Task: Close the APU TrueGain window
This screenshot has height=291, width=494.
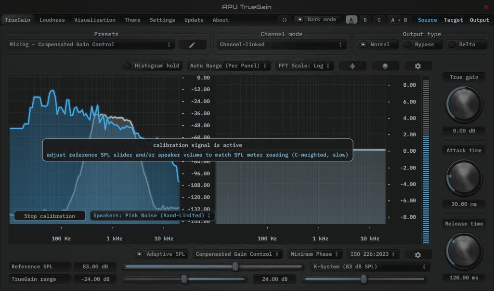Action: [x=486, y=7]
